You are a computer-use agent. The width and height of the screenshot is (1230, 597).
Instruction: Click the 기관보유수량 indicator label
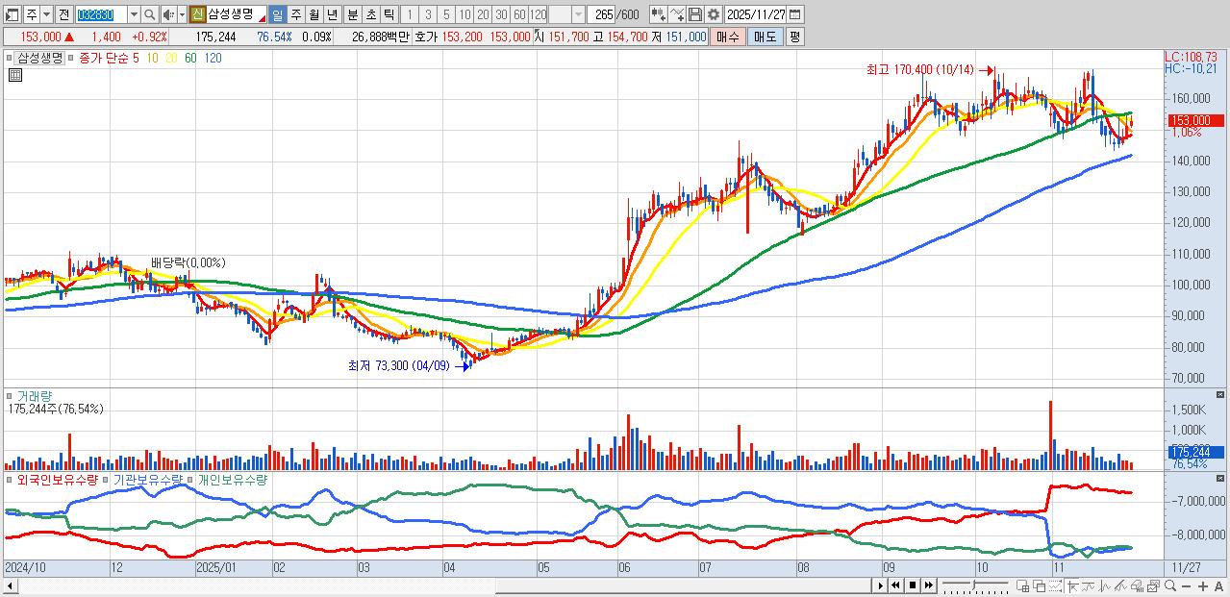147,479
